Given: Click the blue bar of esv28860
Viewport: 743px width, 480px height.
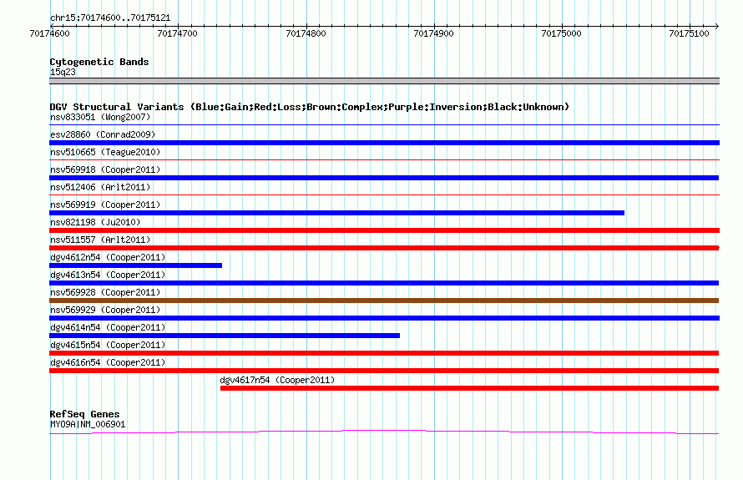Looking at the screenshot, I should 384,143.
